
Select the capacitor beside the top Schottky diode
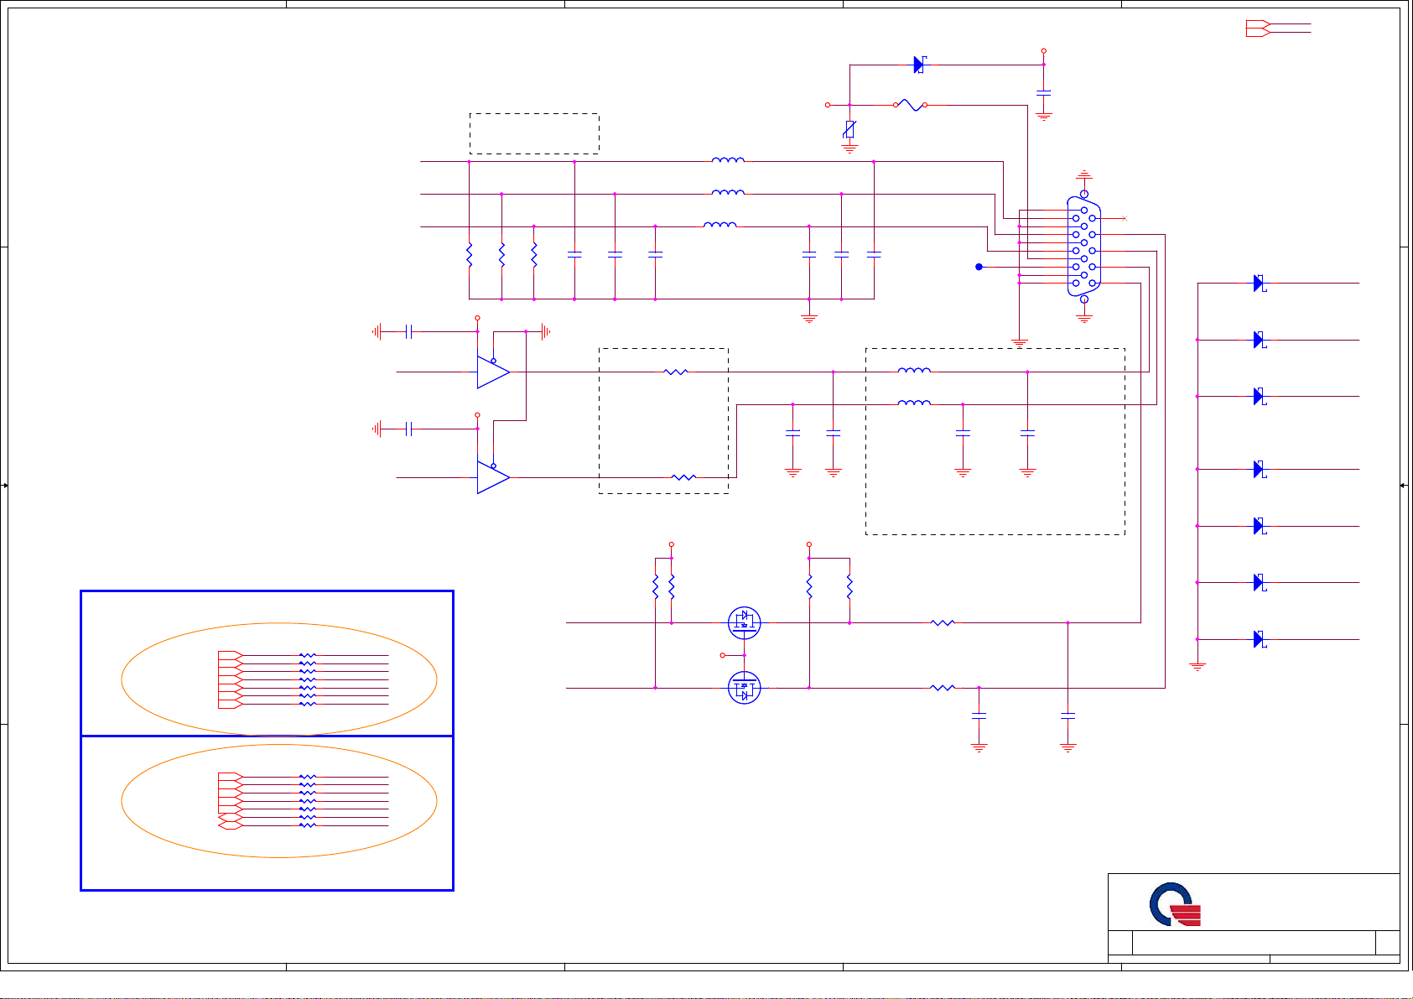pos(1043,91)
